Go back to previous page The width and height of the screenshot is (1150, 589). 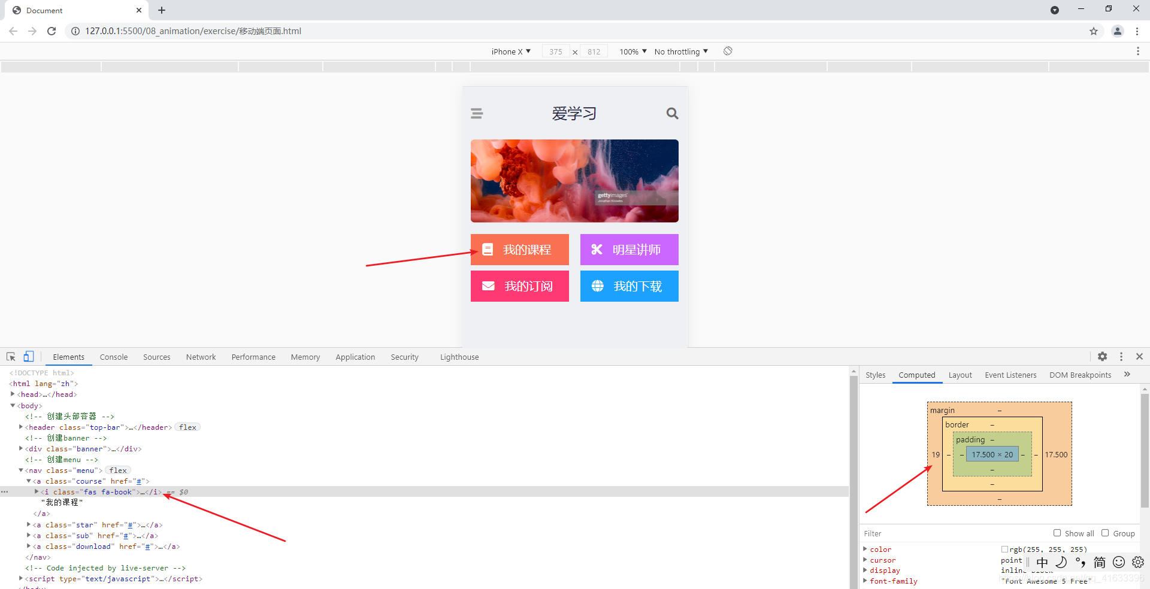13,31
